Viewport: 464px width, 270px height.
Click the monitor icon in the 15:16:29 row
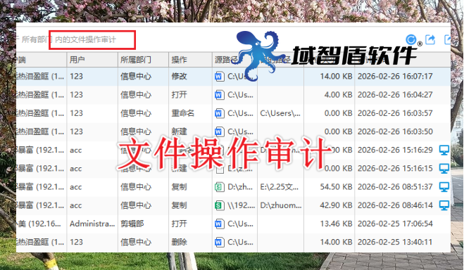tap(444, 150)
